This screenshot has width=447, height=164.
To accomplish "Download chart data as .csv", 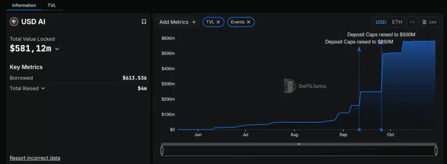I will point(429,22).
